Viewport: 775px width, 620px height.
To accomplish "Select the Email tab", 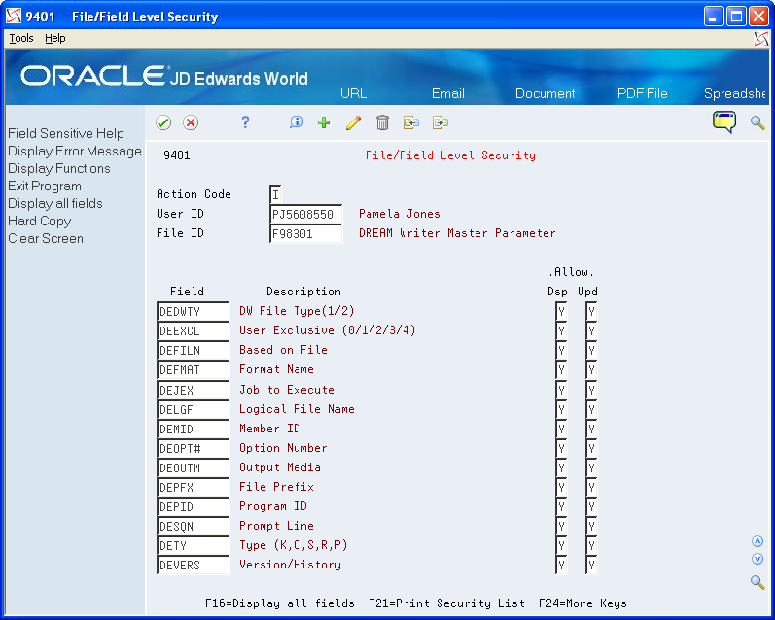I will 448,93.
